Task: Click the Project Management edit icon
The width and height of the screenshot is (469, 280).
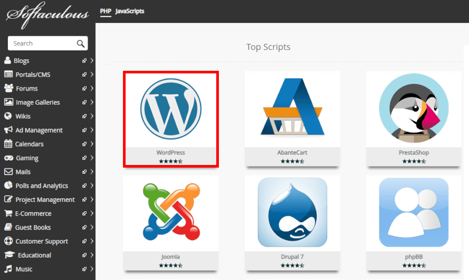Action: tap(8, 199)
